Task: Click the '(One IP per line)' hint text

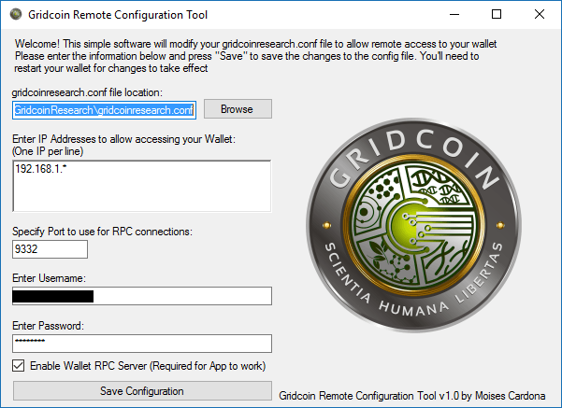Action: 48,151
